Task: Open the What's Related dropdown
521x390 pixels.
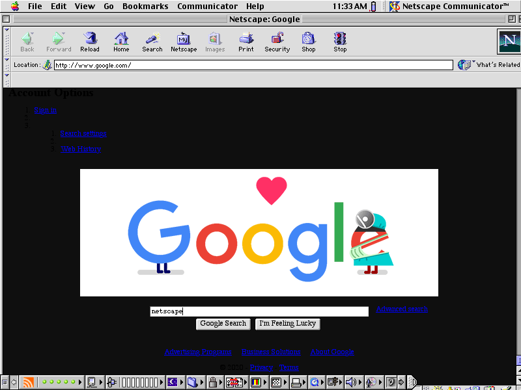Action: click(x=489, y=64)
